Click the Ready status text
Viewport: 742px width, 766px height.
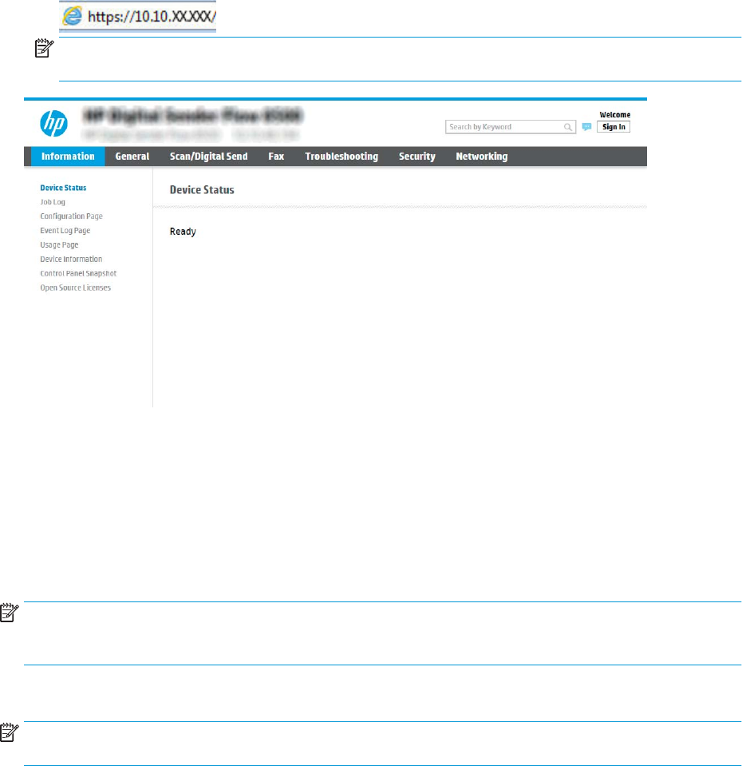click(x=183, y=232)
